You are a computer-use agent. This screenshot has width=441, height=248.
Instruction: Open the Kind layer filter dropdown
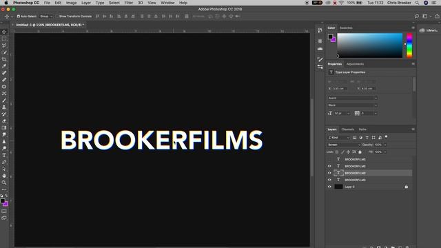[338, 138]
